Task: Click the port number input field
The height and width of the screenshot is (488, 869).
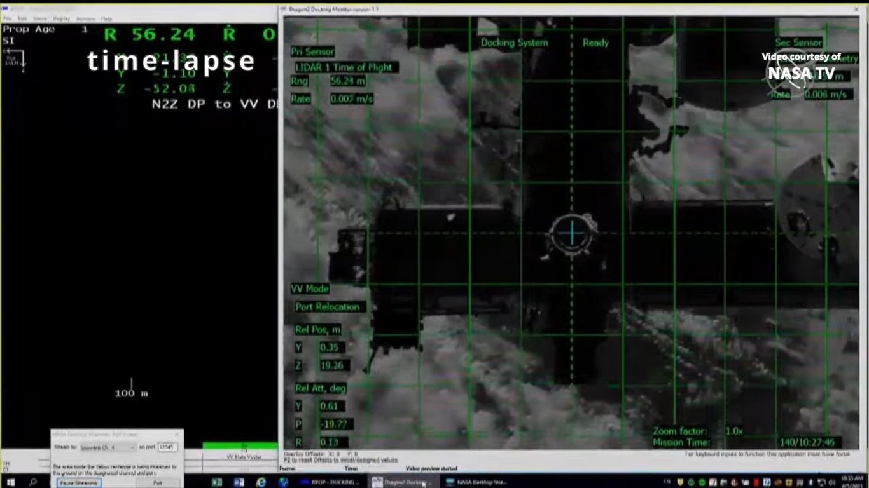Action: point(167,447)
